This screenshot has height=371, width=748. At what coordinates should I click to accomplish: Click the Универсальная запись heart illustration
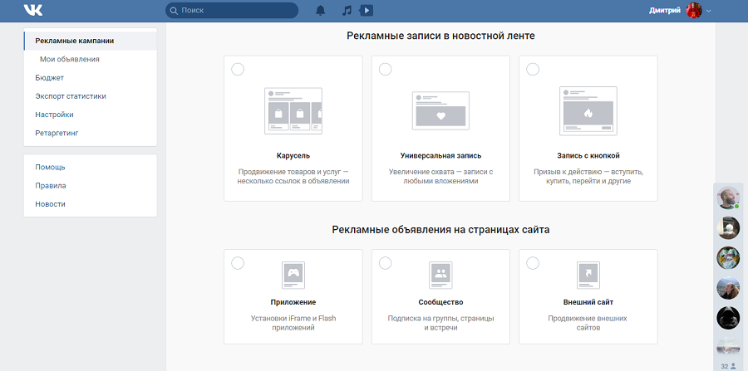[440, 110]
